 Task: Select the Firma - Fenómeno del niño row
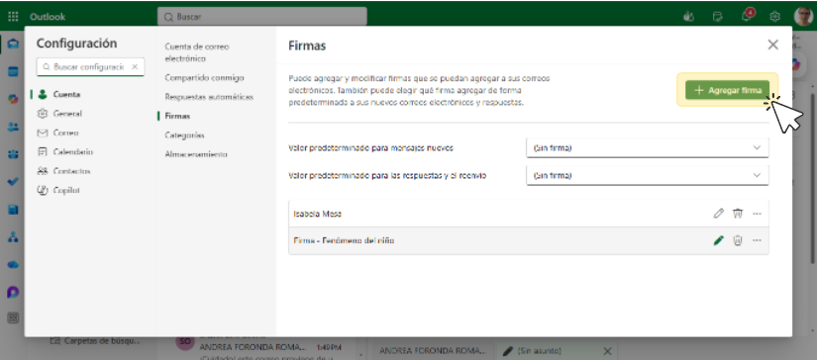tap(529, 240)
